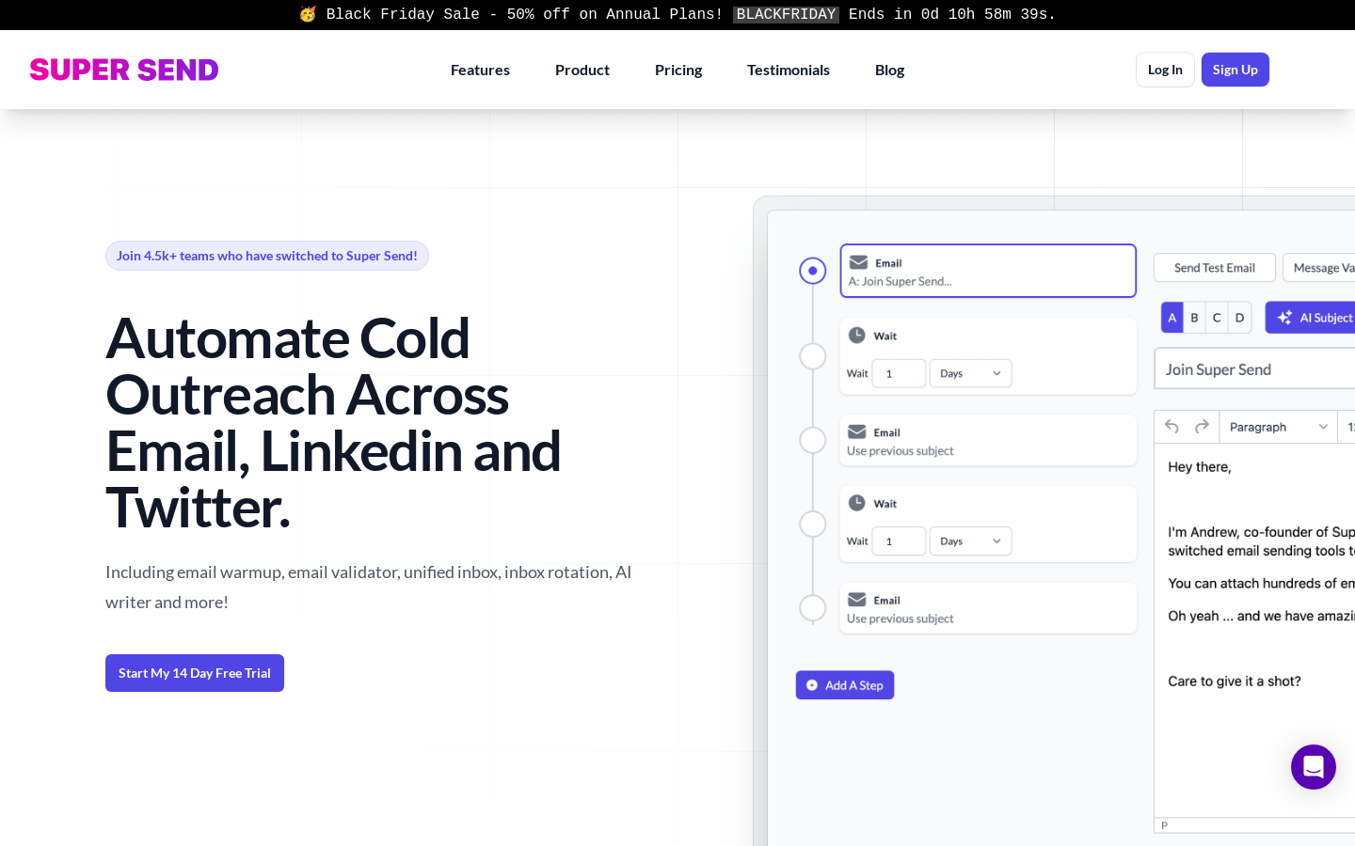Select timeline circle beside second Email step
This screenshot has height=846, width=1355.
812,440
